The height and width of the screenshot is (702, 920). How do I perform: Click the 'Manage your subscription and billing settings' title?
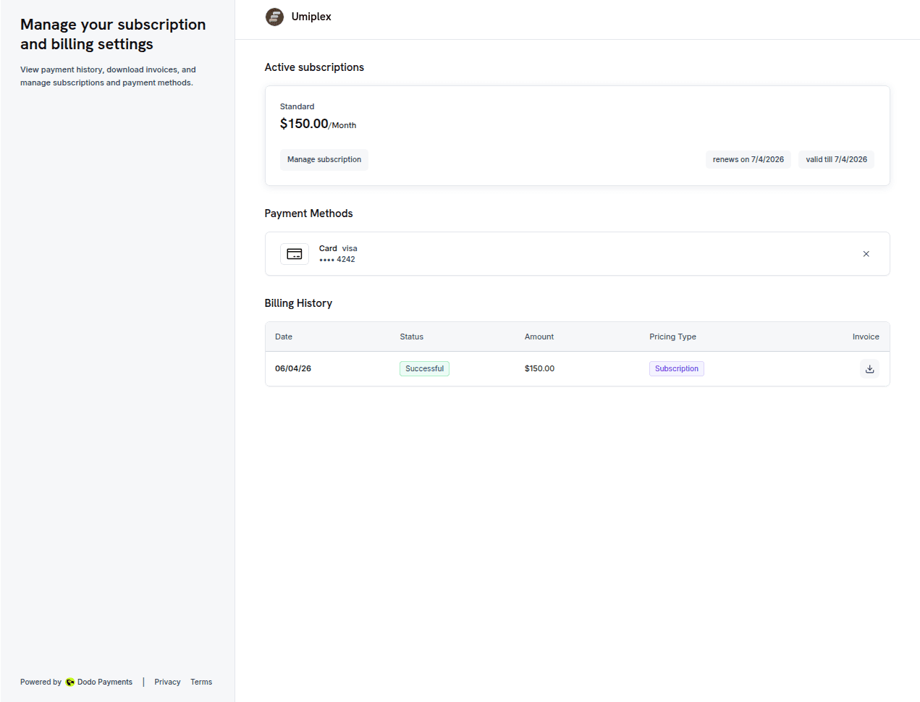(x=113, y=34)
